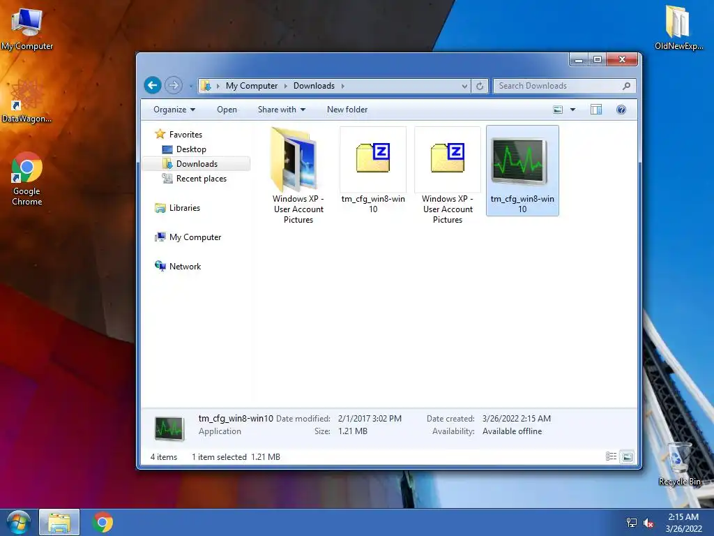Select the Recycle Bin desktop icon
714x536 pixels.
679,464
